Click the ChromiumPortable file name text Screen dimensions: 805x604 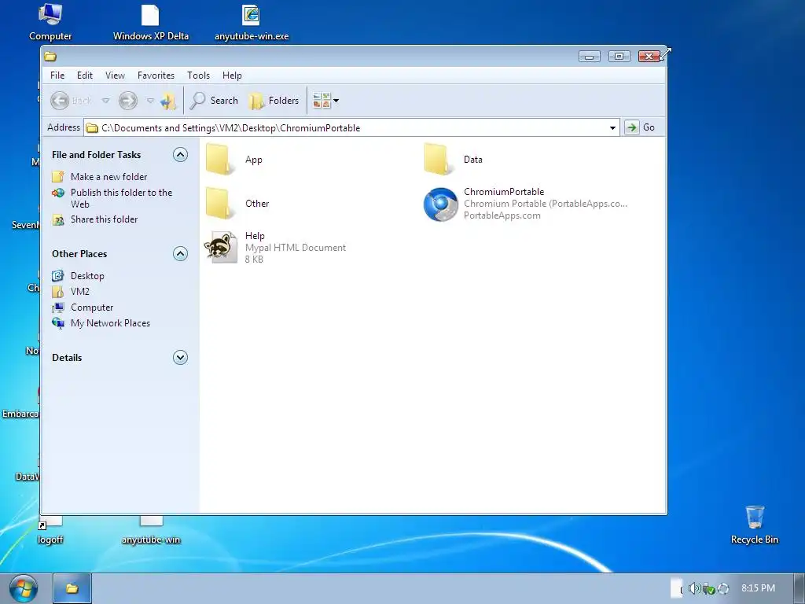504,192
